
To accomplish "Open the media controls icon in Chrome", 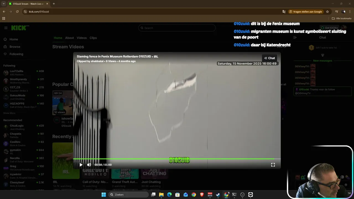I will [x=337, y=12].
